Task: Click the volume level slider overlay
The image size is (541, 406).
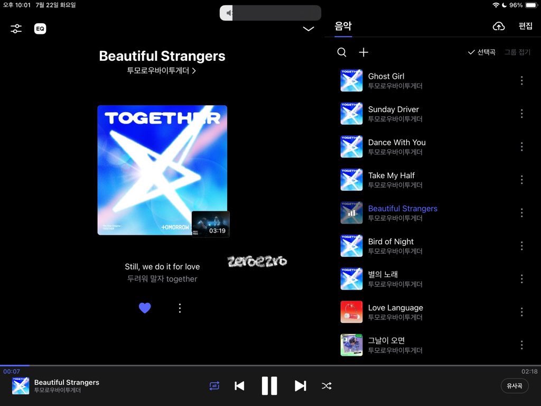Action: click(x=270, y=13)
